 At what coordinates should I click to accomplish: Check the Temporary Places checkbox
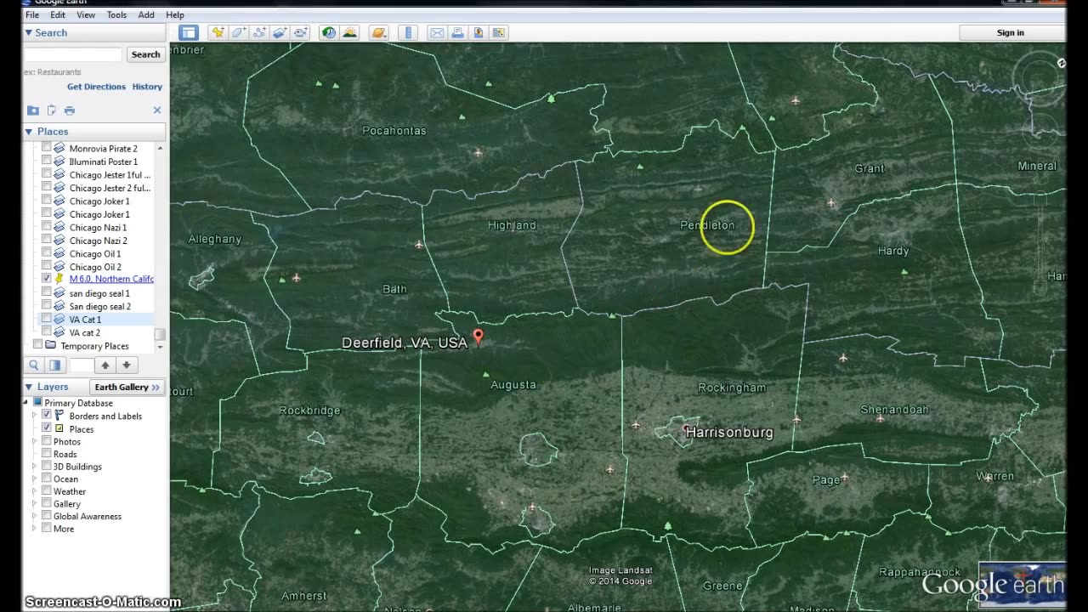pos(37,345)
